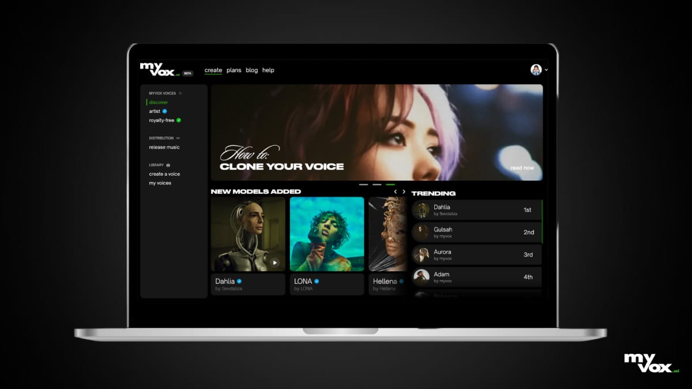Show previous new models with left arrow
The height and width of the screenshot is (389, 692).
[x=395, y=191]
